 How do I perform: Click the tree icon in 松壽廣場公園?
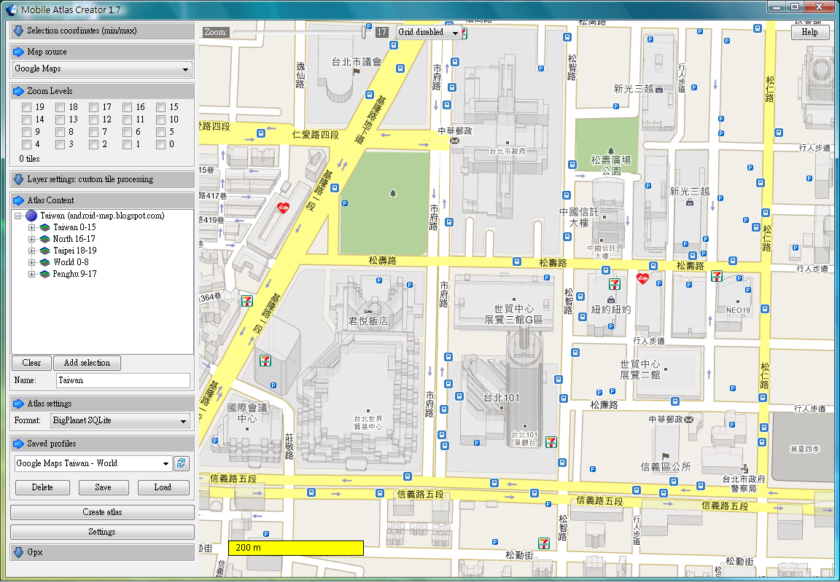(610, 151)
